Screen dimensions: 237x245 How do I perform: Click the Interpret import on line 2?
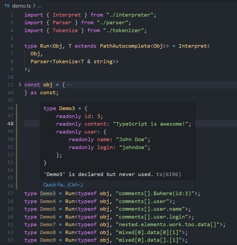(67, 14)
